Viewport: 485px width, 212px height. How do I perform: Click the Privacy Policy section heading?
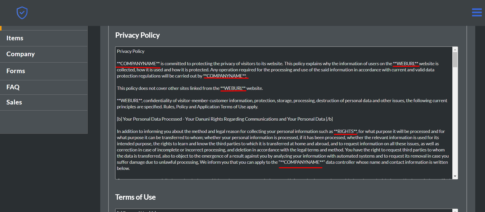(138, 35)
